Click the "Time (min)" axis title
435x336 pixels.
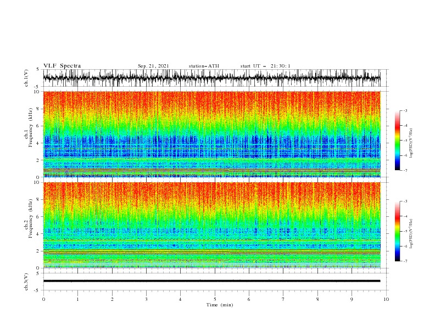[220, 305]
